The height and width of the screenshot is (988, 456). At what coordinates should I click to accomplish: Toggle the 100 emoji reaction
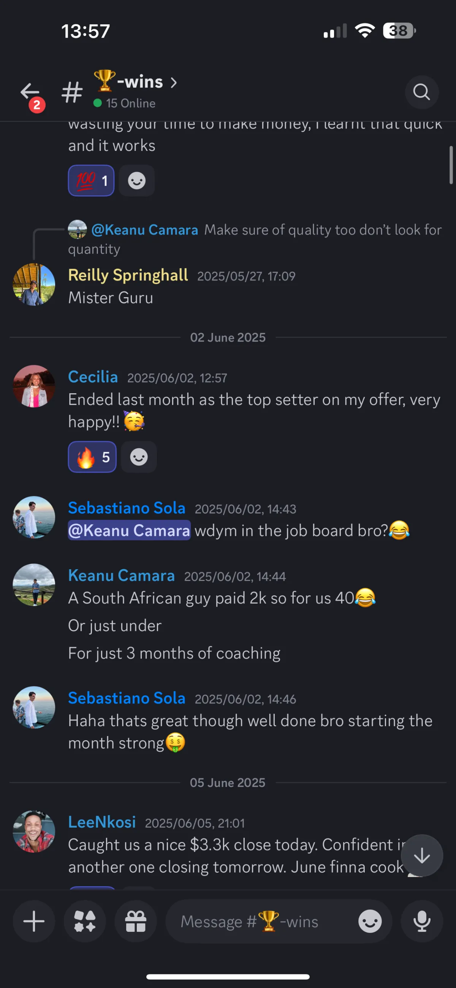point(91,180)
